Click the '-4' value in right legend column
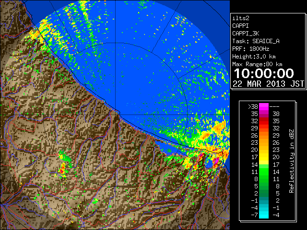307x230 pixels. click(276, 215)
